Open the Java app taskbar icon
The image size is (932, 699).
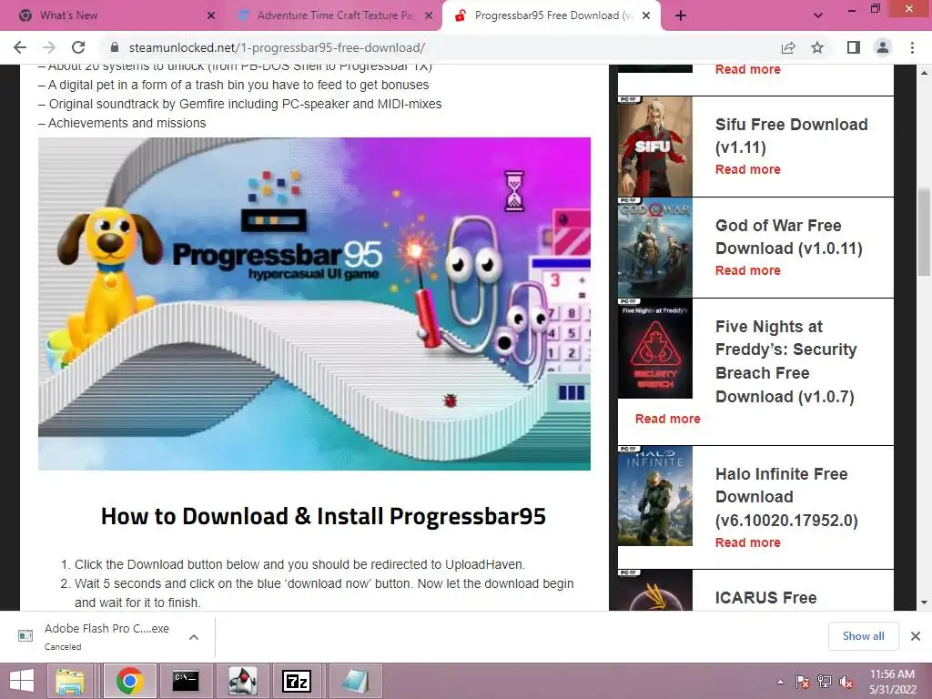[242, 681]
